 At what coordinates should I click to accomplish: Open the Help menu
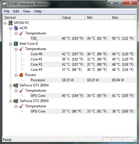(x=38, y=11)
